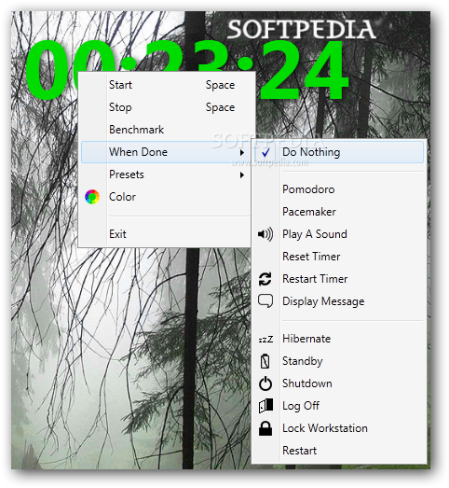Open the When Done menu entry
This screenshot has height=488, width=449.
point(166,152)
